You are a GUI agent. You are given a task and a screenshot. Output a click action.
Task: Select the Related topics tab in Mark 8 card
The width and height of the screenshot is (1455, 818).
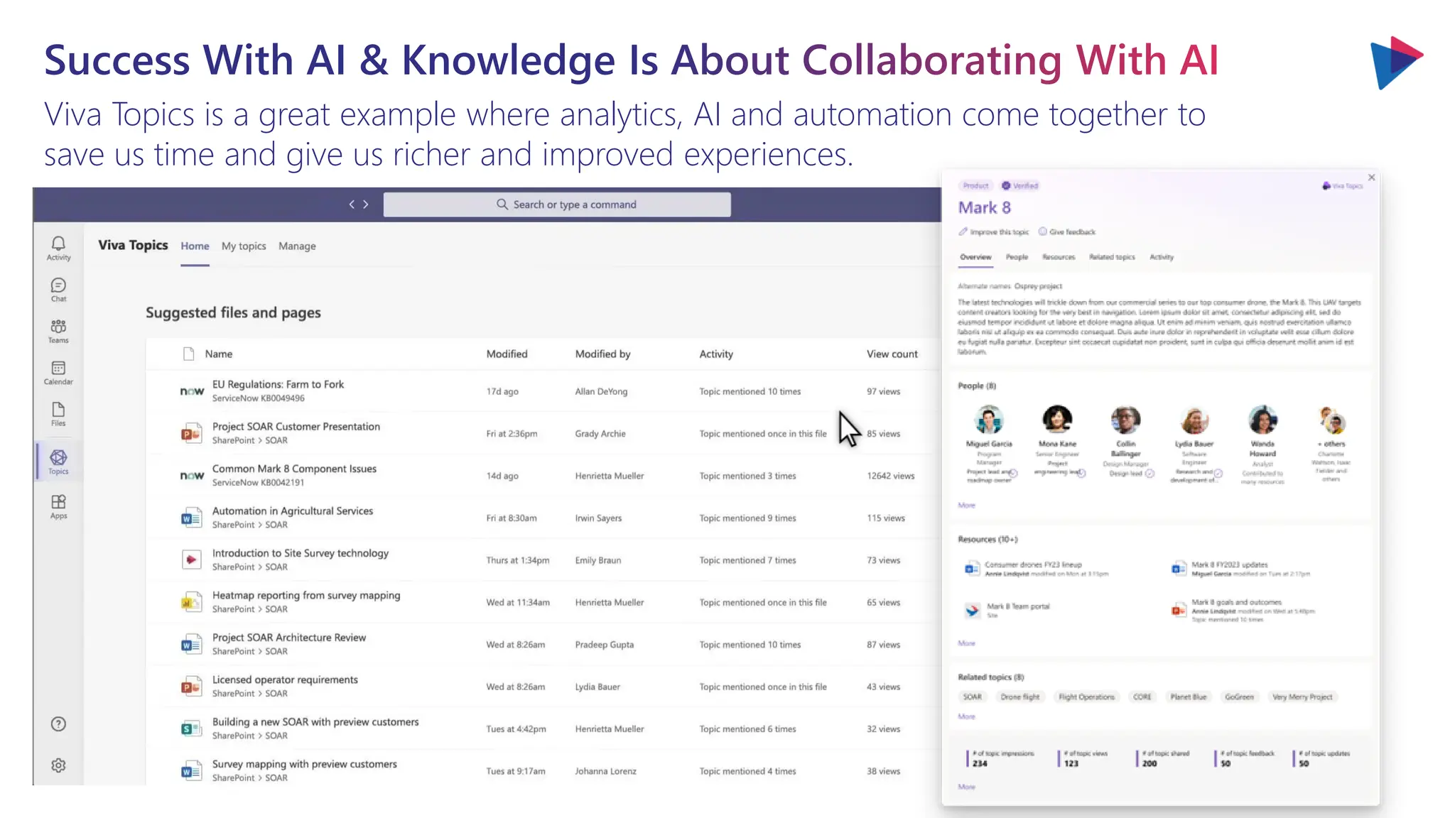click(1112, 257)
